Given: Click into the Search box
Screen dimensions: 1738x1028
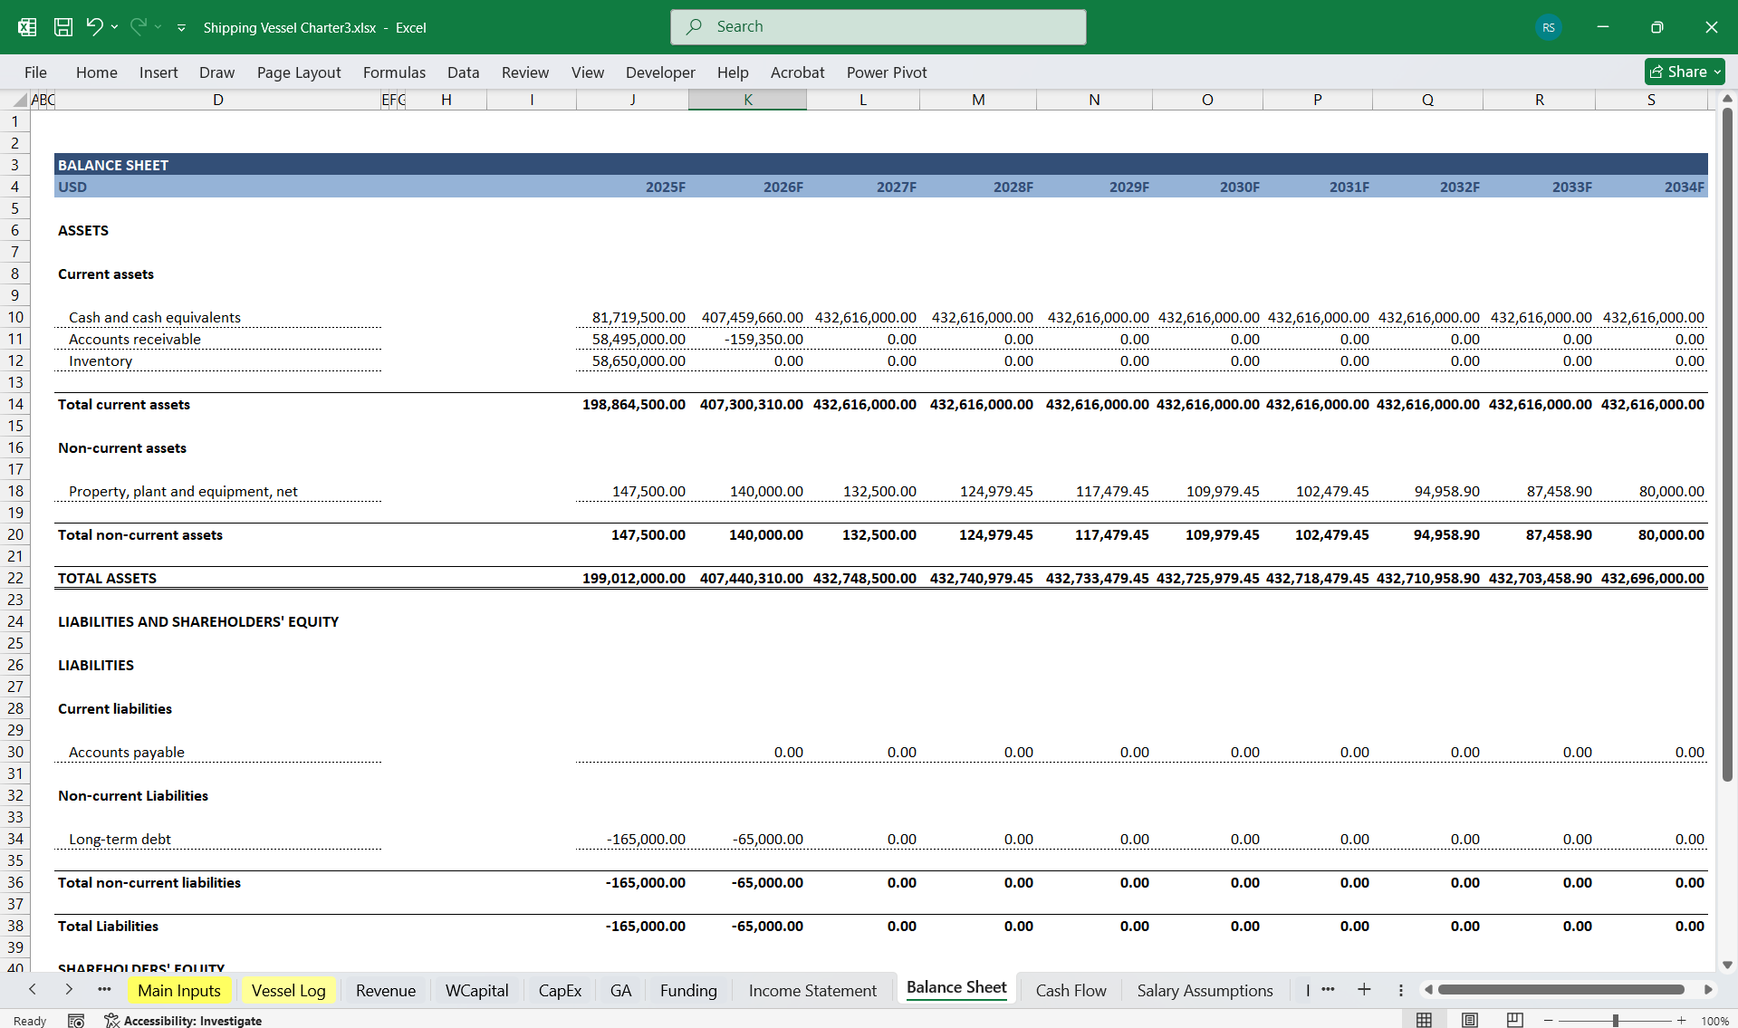Looking at the screenshot, I should coord(878,27).
